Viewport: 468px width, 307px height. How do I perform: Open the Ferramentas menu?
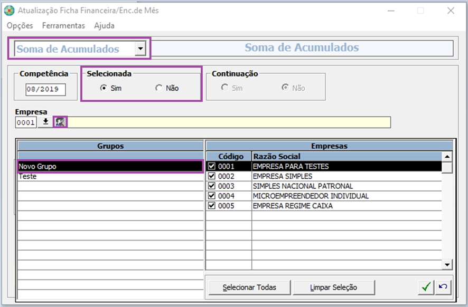(x=63, y=26)
